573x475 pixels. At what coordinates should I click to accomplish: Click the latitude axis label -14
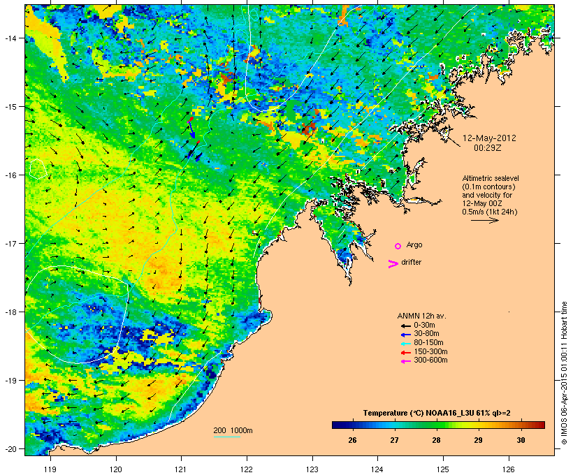click(x=10, y=38)
